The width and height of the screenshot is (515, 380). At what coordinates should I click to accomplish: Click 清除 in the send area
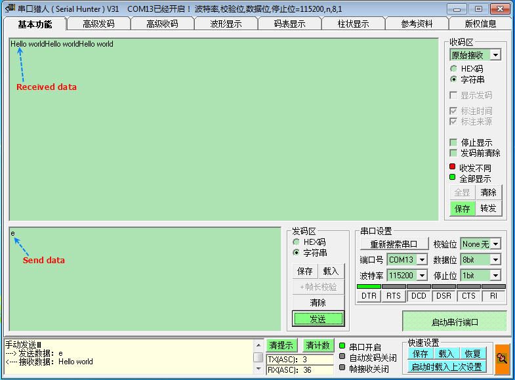point(318,303)
